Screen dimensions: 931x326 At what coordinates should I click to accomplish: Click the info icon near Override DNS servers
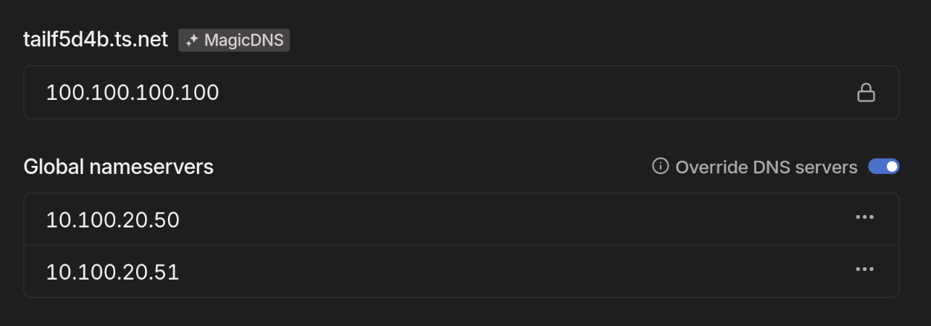[x=660, y=167]
